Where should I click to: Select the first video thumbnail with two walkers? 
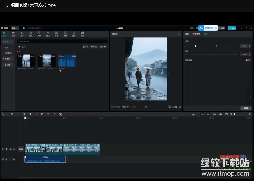click(26, 61)
